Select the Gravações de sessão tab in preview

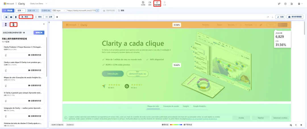(171, 106)
